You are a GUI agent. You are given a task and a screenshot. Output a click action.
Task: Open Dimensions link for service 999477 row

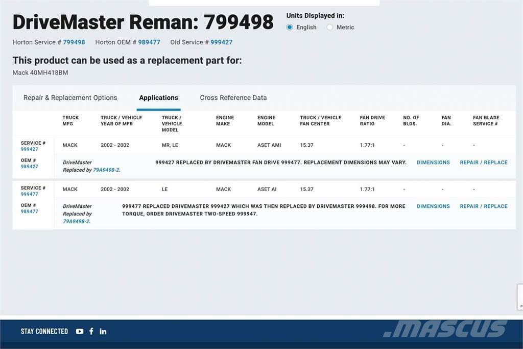coord(433,206)
